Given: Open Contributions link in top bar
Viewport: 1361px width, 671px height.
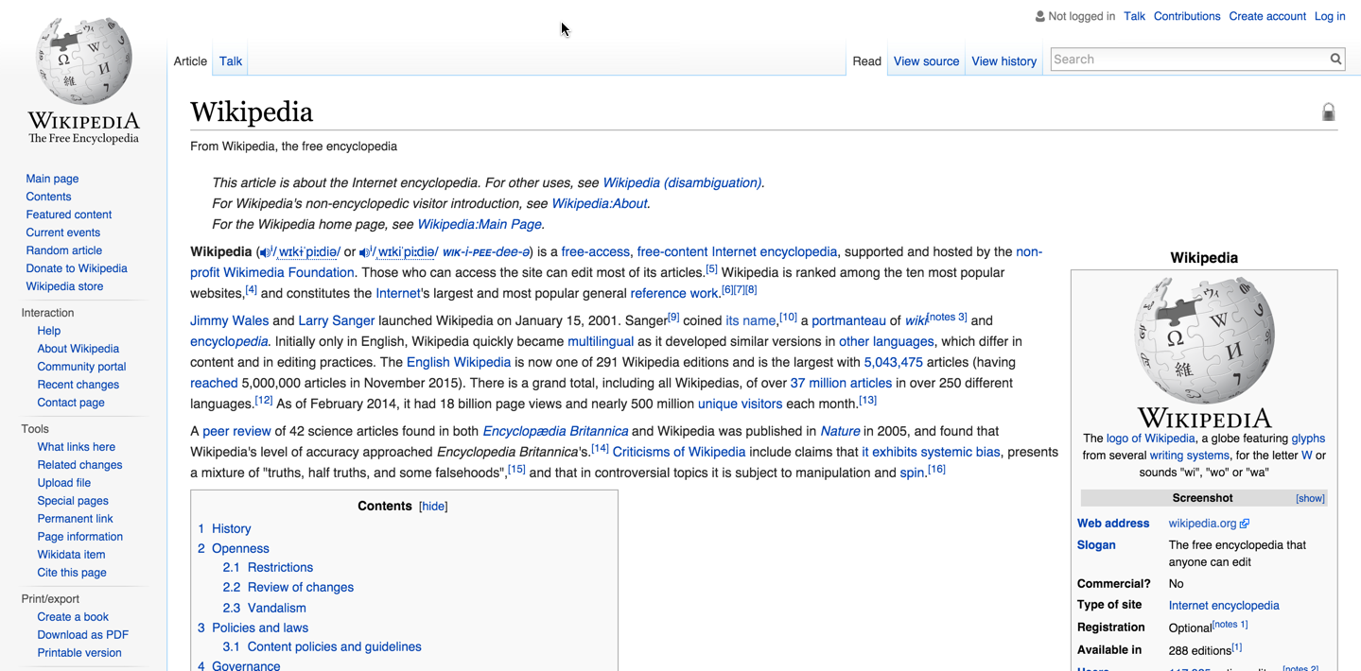Looking at the screenshot, I should click(x=1187, y=16).
